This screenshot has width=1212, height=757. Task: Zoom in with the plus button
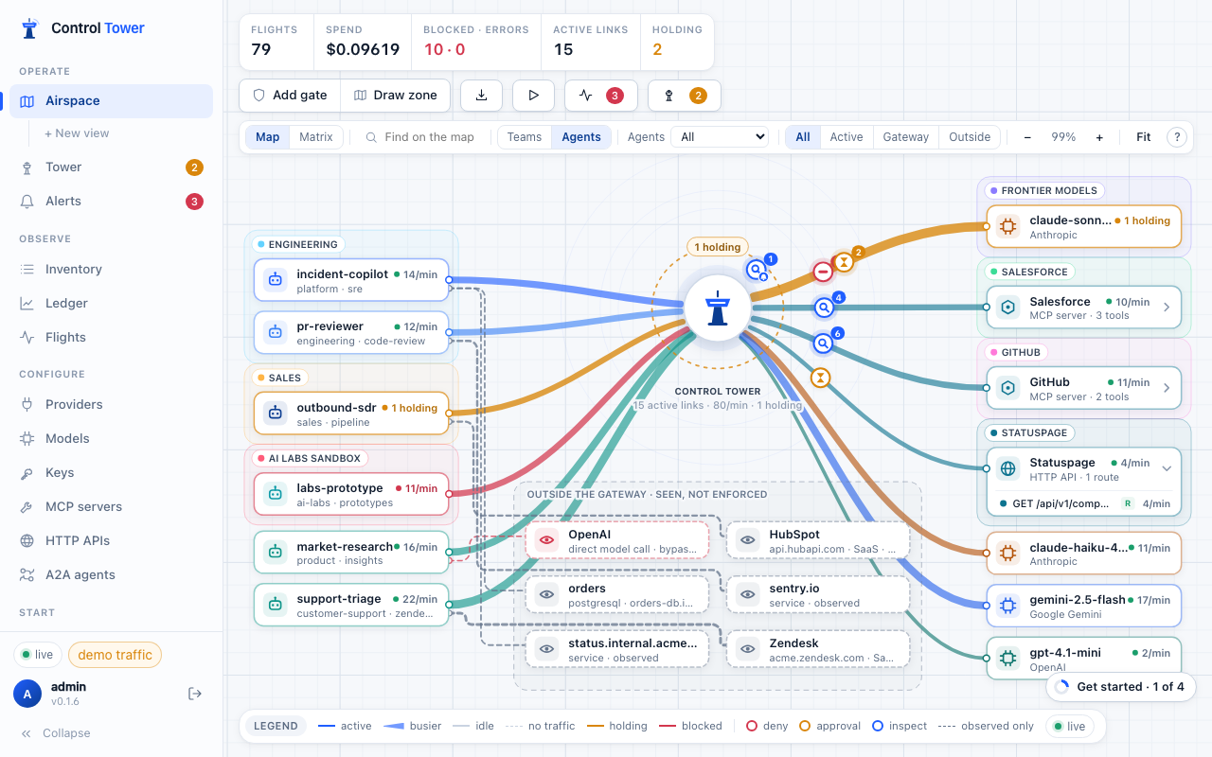[1099, 137]
